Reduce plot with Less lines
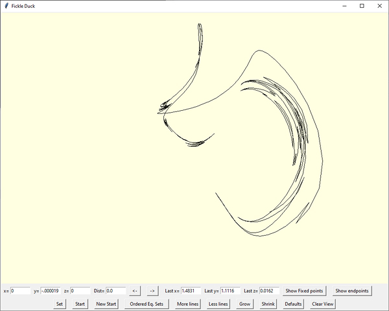 click(218, 304)
